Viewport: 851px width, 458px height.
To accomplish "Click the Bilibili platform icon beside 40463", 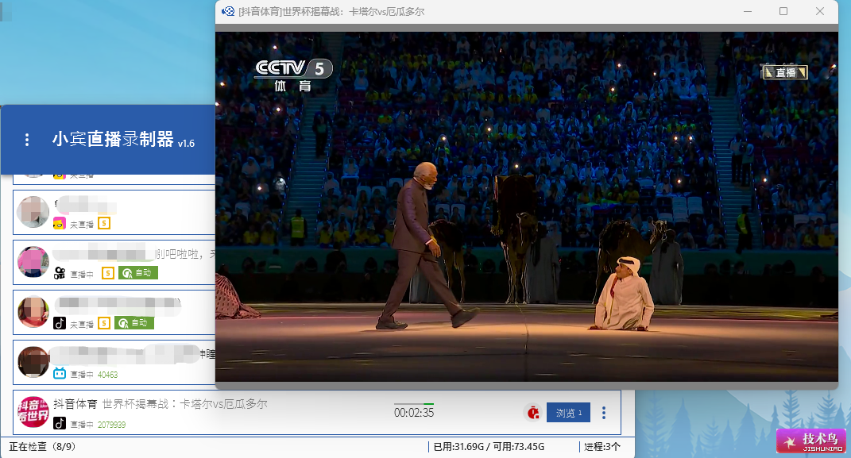I will (60, 373).
